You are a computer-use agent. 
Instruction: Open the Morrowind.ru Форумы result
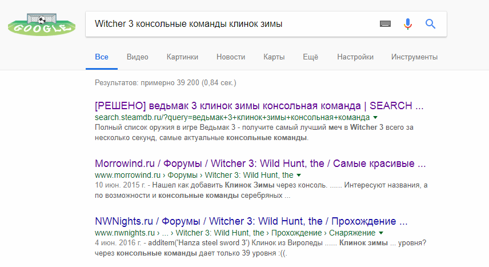click(x=260, y=164)
